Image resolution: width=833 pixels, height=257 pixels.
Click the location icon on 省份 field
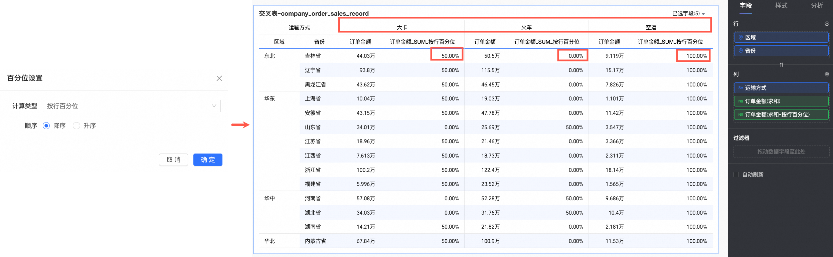click(740, 51)
